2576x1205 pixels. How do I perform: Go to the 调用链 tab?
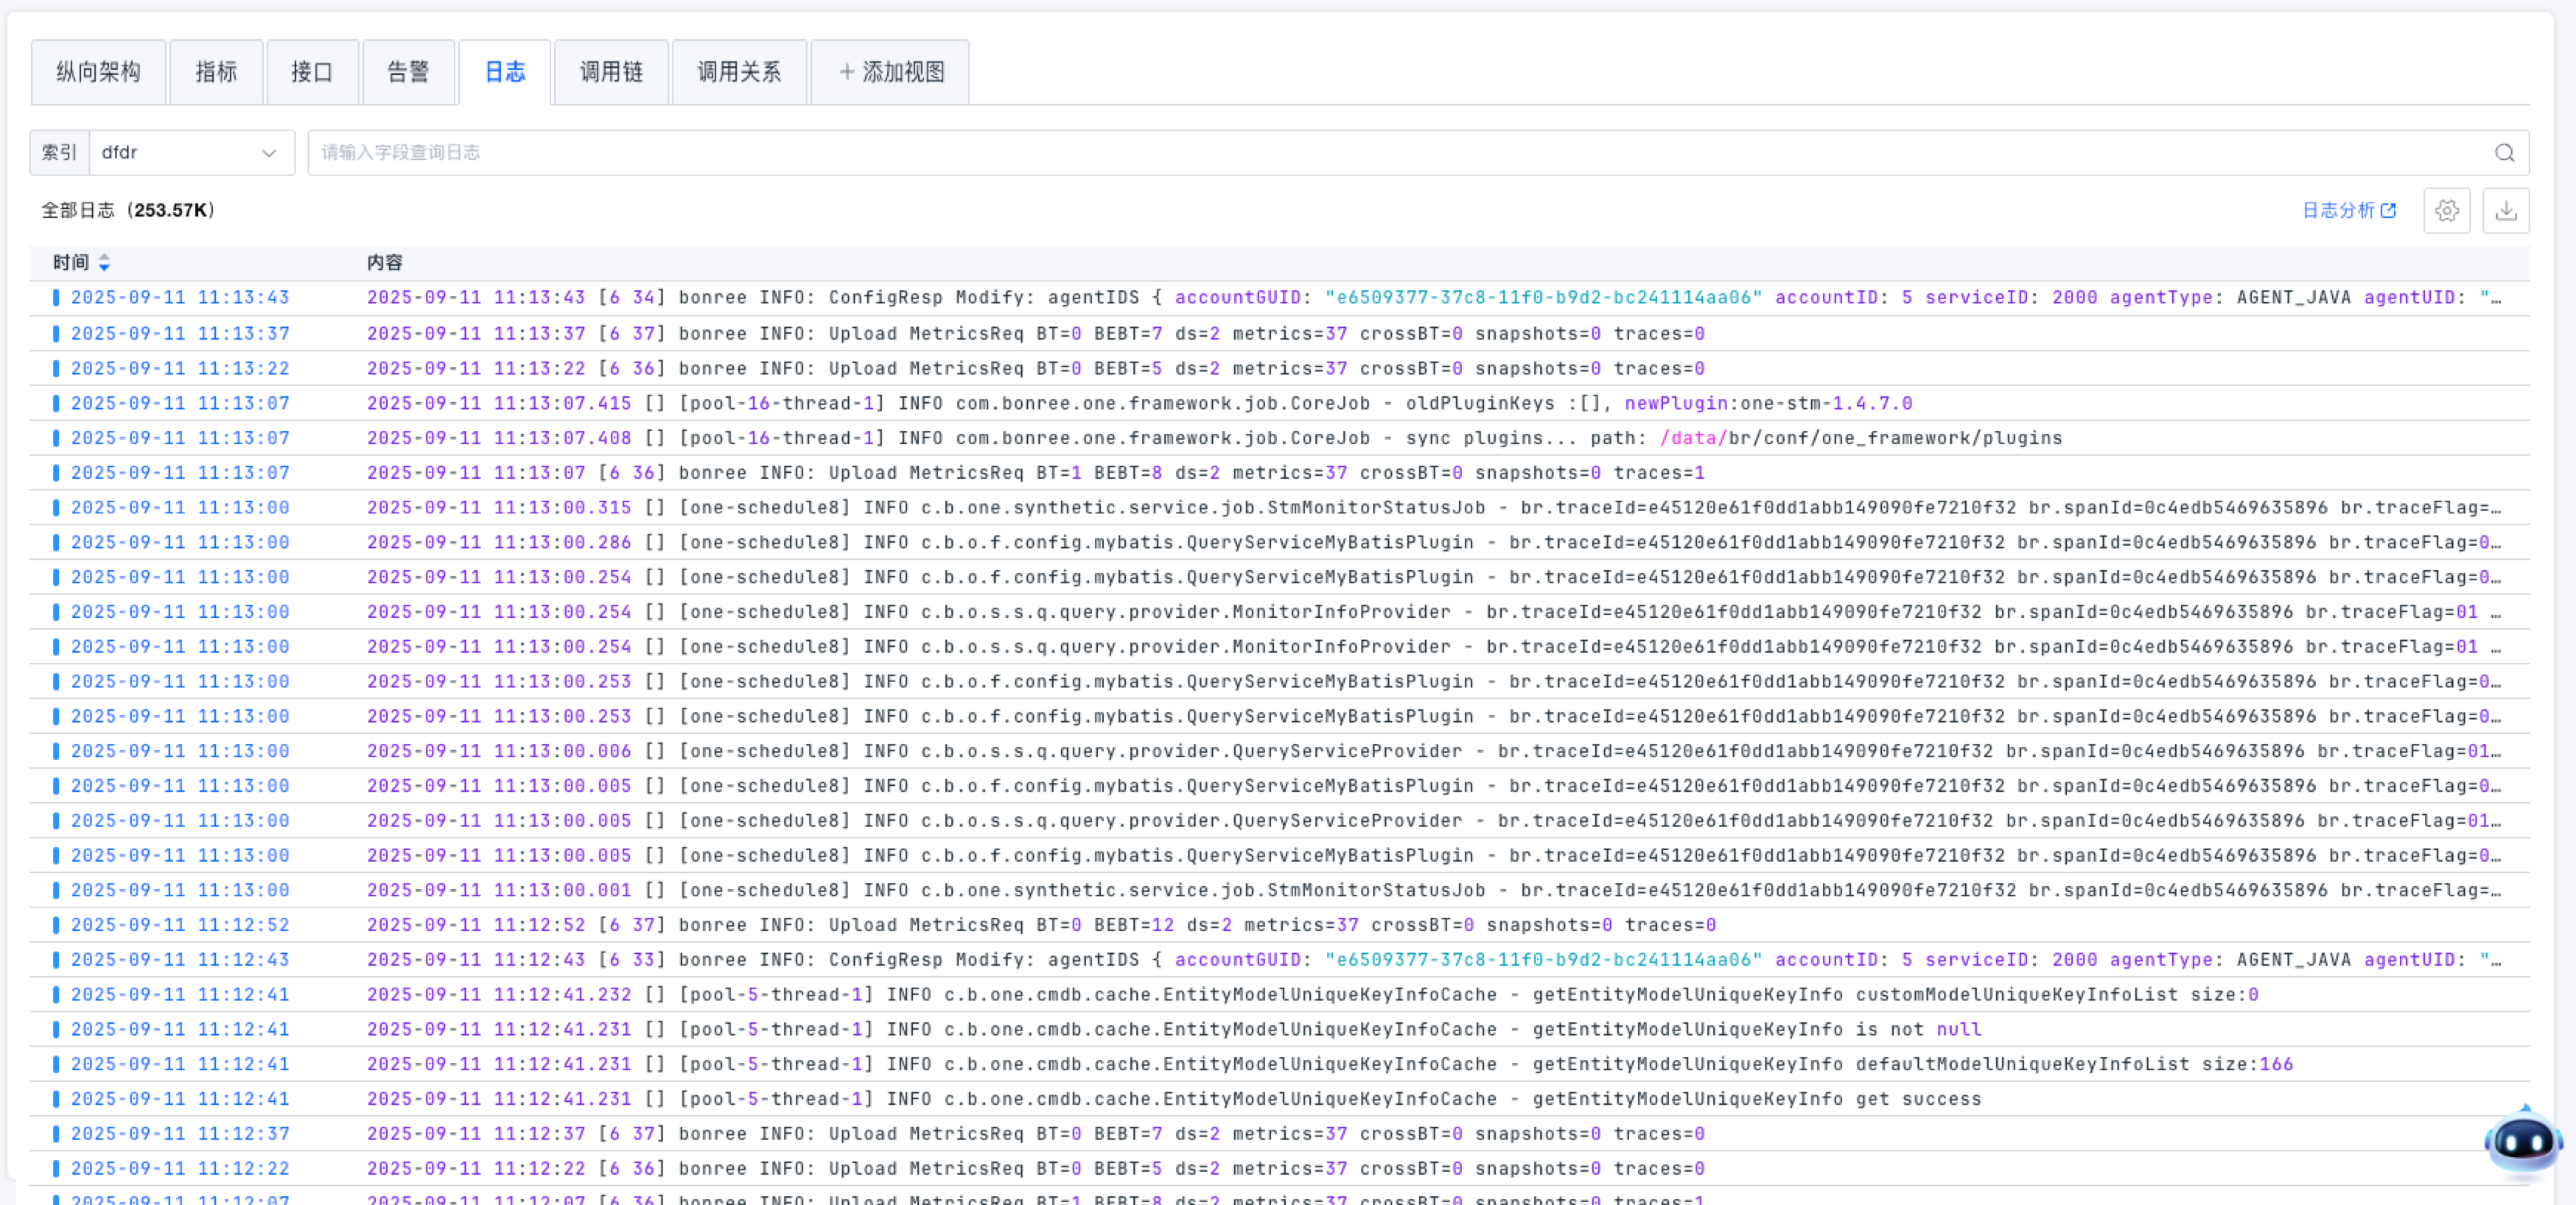611,72
